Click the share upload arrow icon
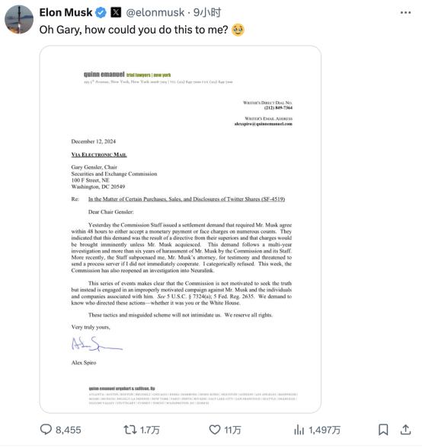 406,430
